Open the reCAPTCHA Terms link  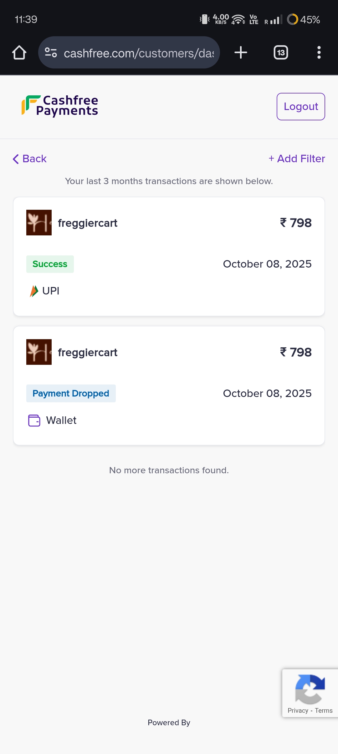click(324, 711)
